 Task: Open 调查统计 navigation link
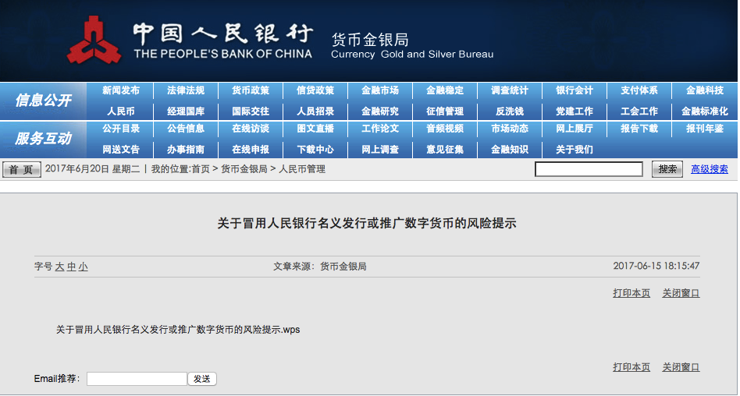[509, 90]
